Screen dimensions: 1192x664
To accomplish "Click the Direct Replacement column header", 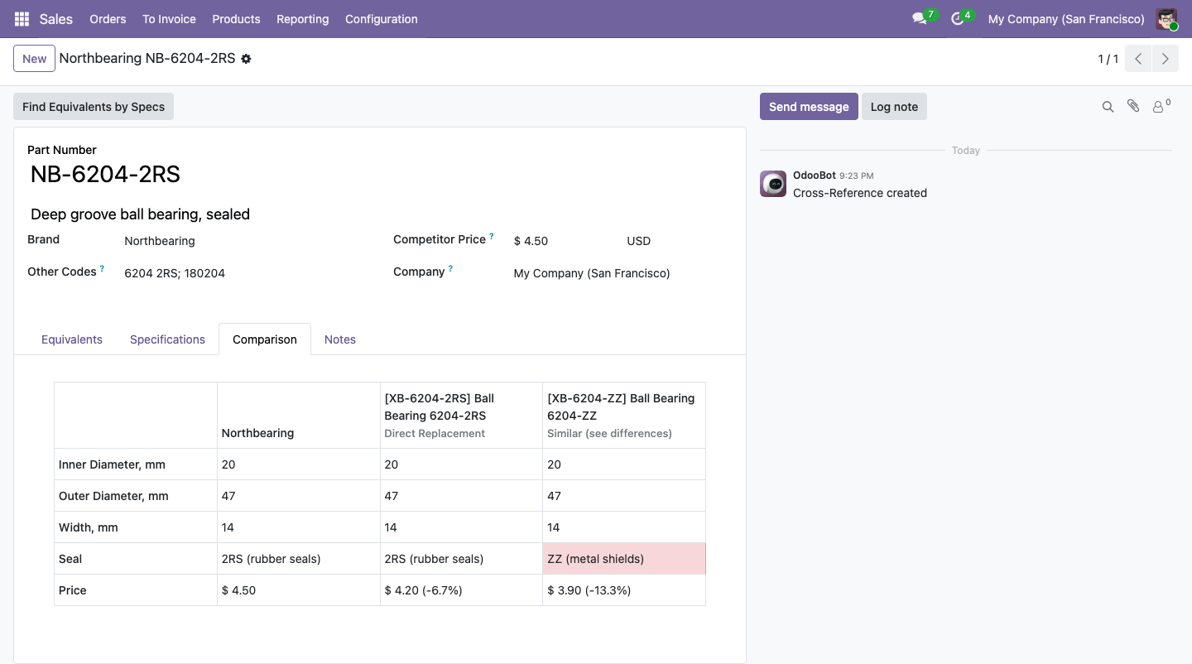I will (461, 416).
